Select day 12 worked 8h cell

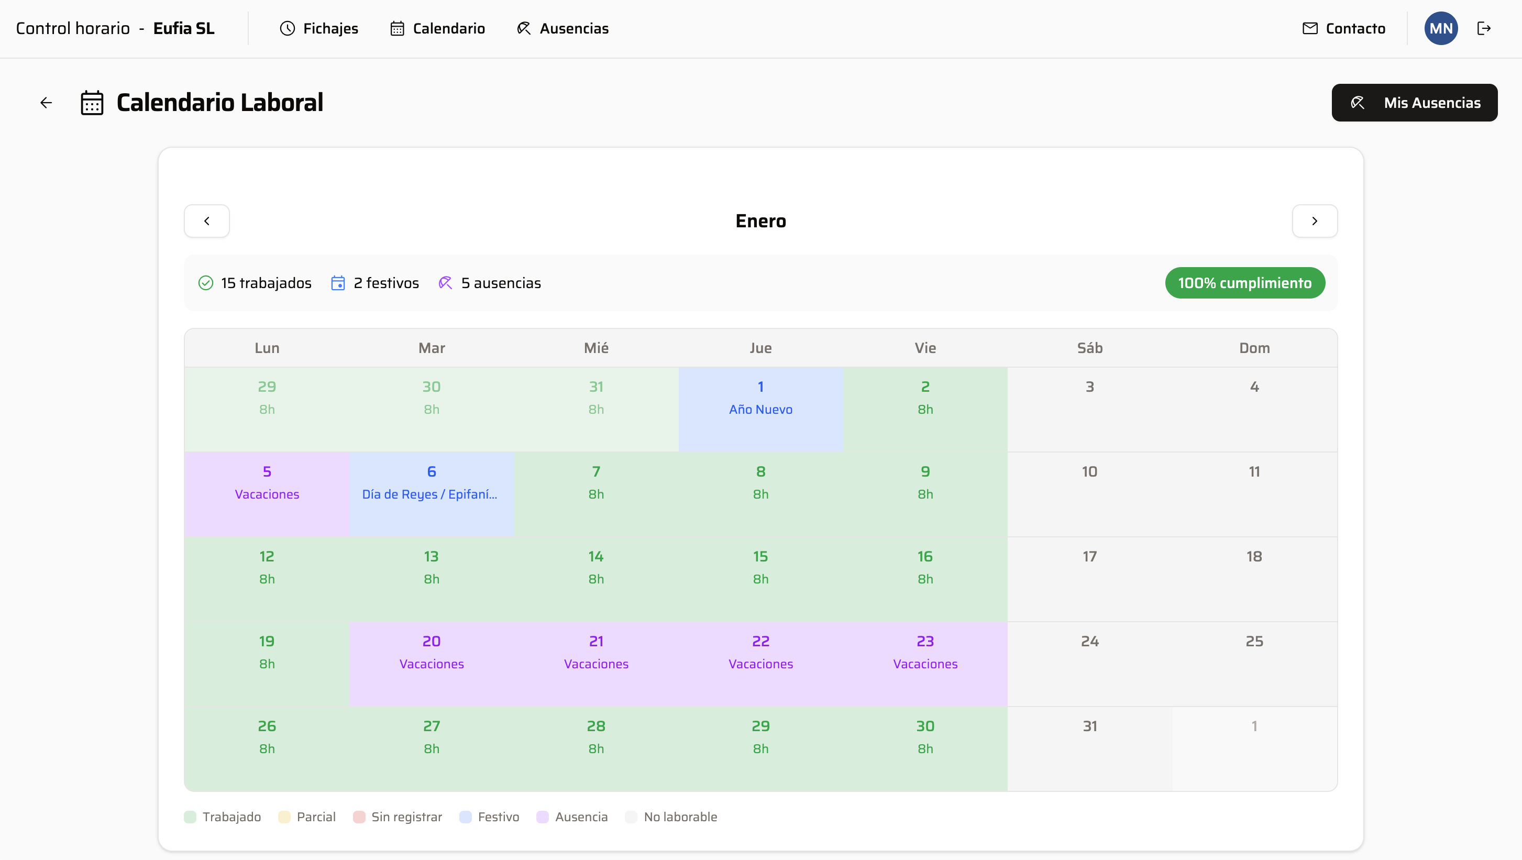(x=267, y=579)
